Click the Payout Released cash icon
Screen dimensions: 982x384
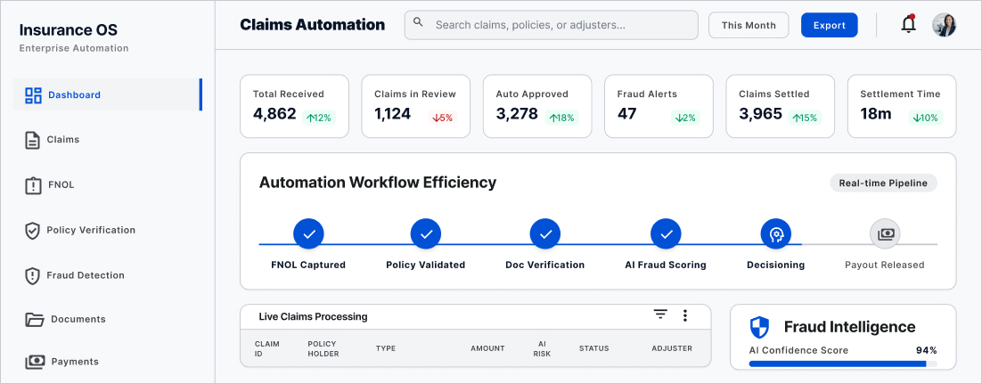tap(885, 234)
